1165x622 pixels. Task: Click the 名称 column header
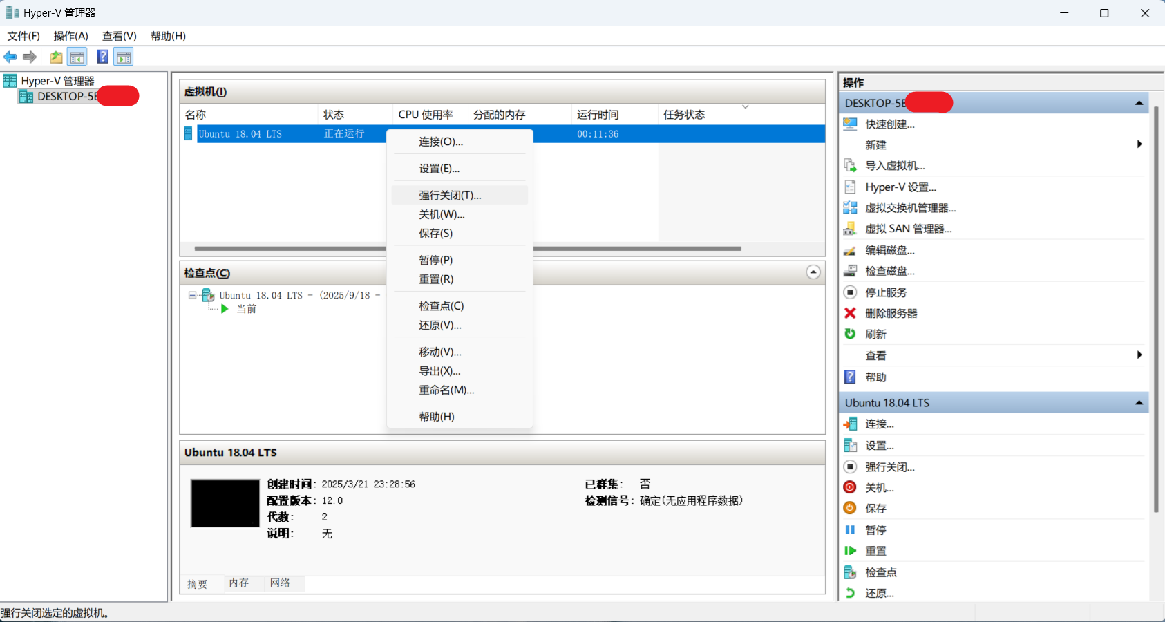(x=249, y=115)
